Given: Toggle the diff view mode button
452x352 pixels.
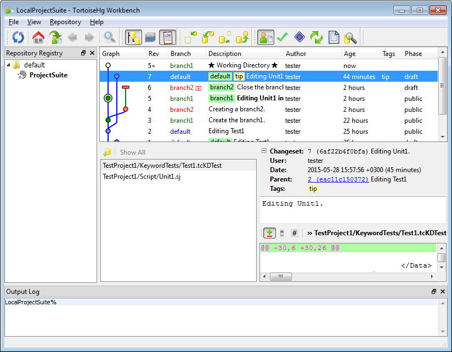Looking at the screenshot, I should (269, 233).
